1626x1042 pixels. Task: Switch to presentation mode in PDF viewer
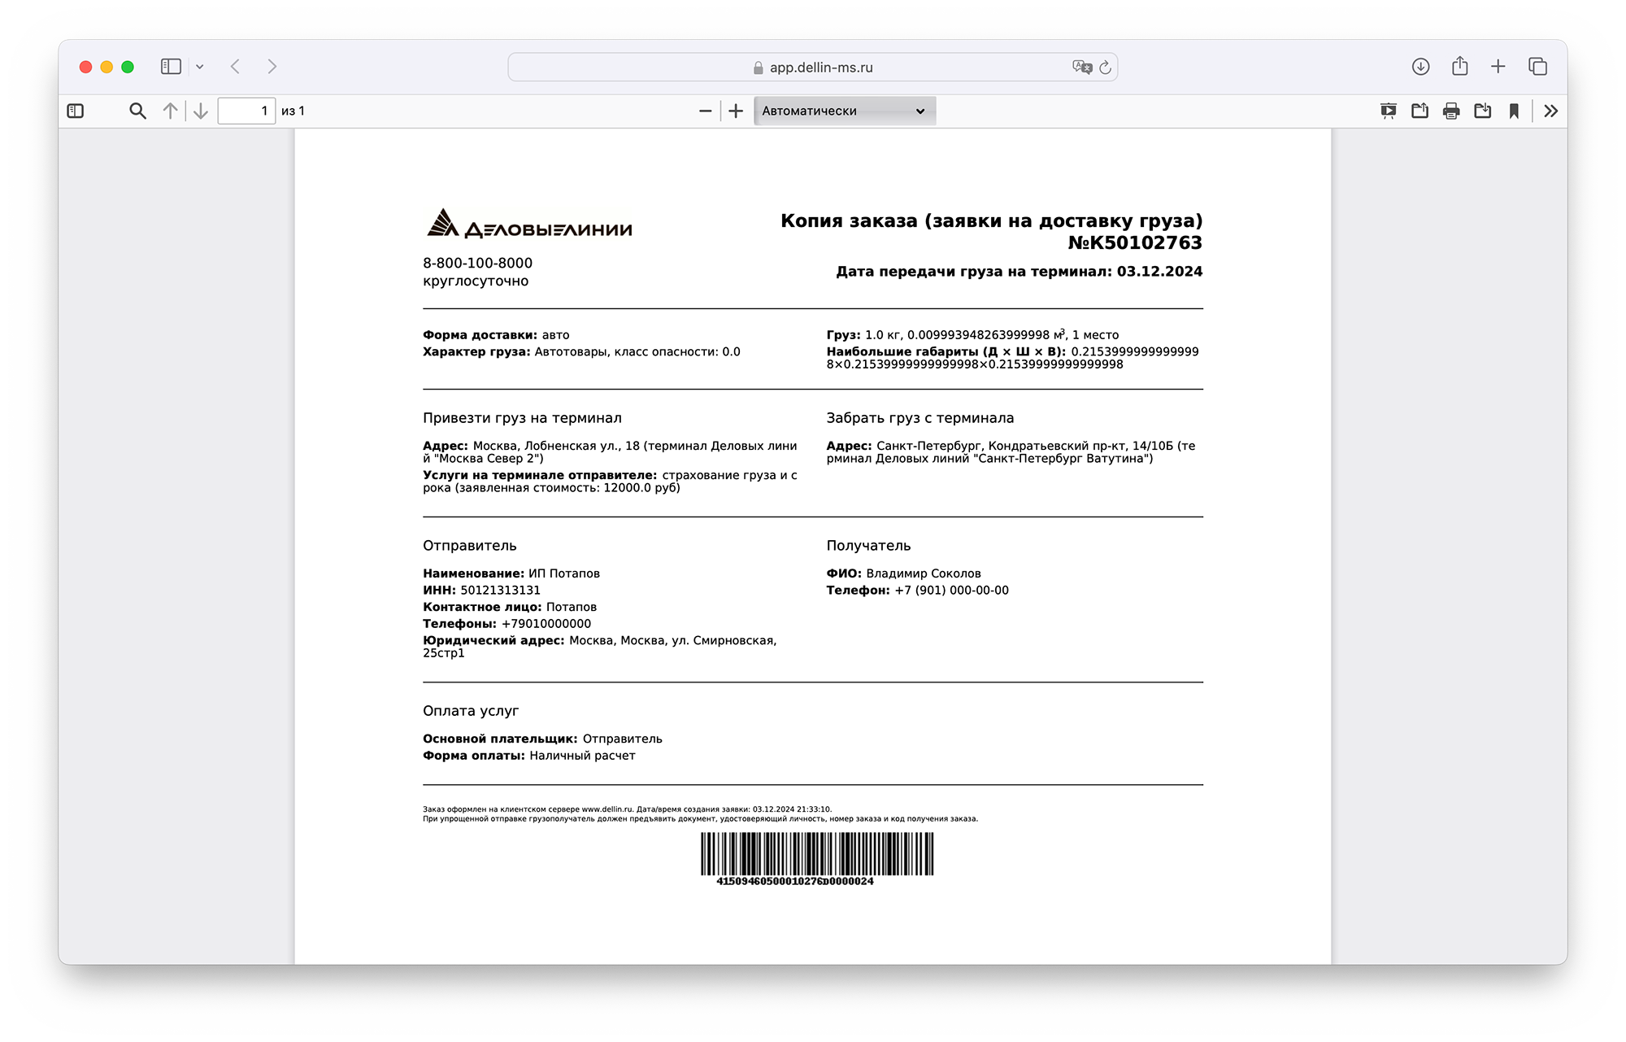1388,111
